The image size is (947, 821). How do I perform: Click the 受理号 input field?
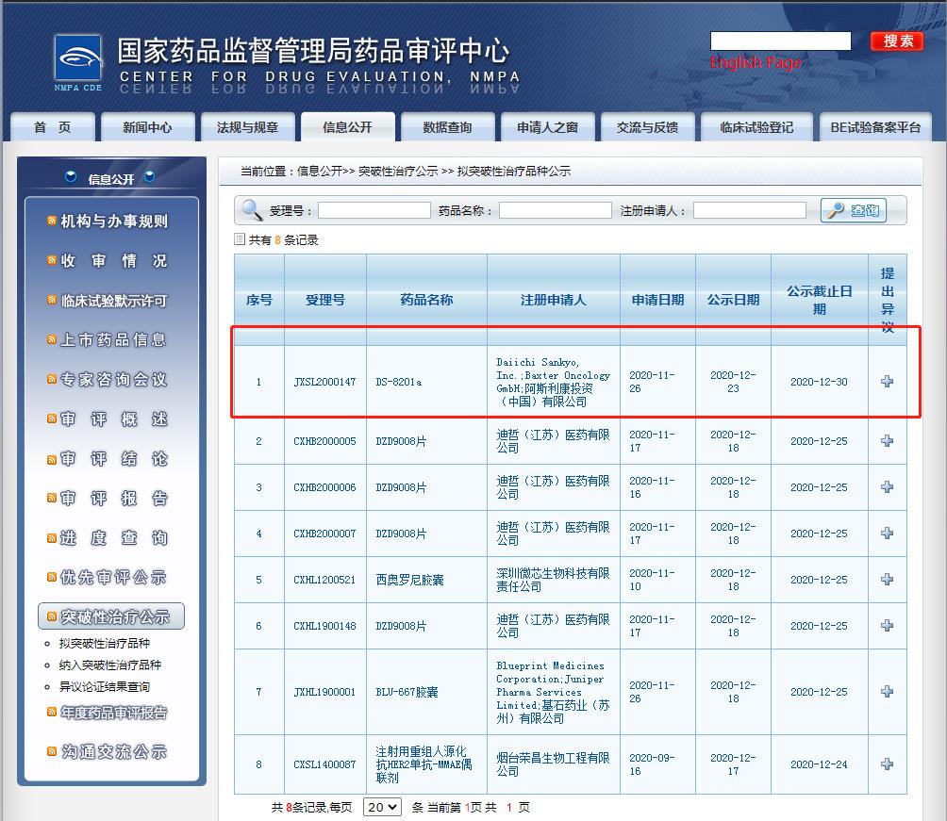374,210
